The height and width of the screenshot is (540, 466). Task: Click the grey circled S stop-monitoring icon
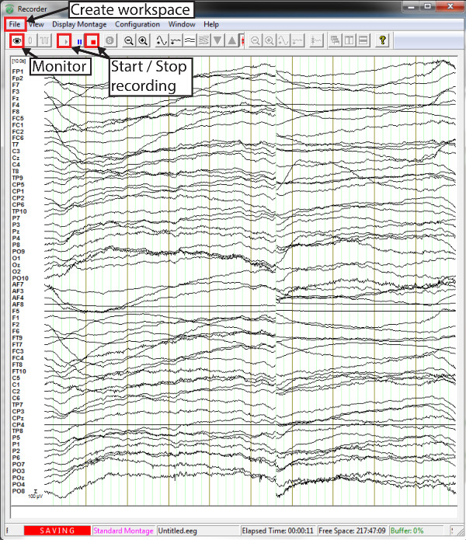click(x=110, y=40)
